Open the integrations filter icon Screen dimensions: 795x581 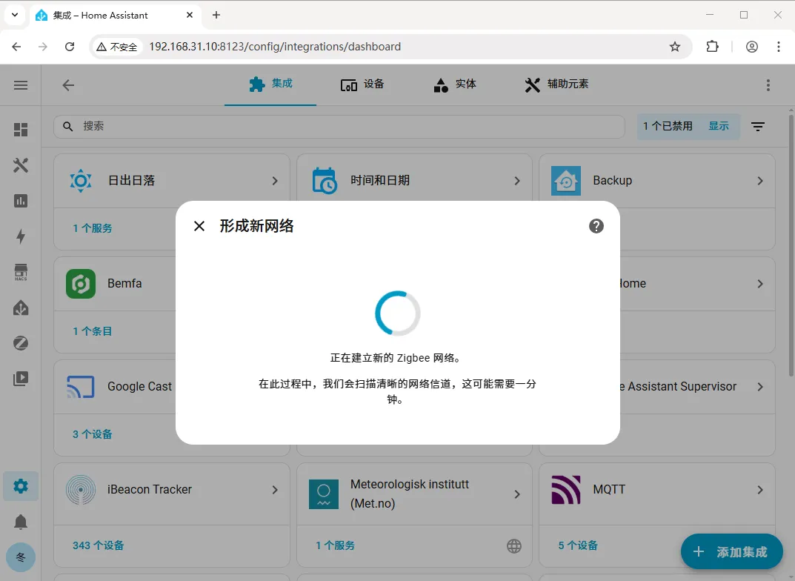click(x=757, y=126)
